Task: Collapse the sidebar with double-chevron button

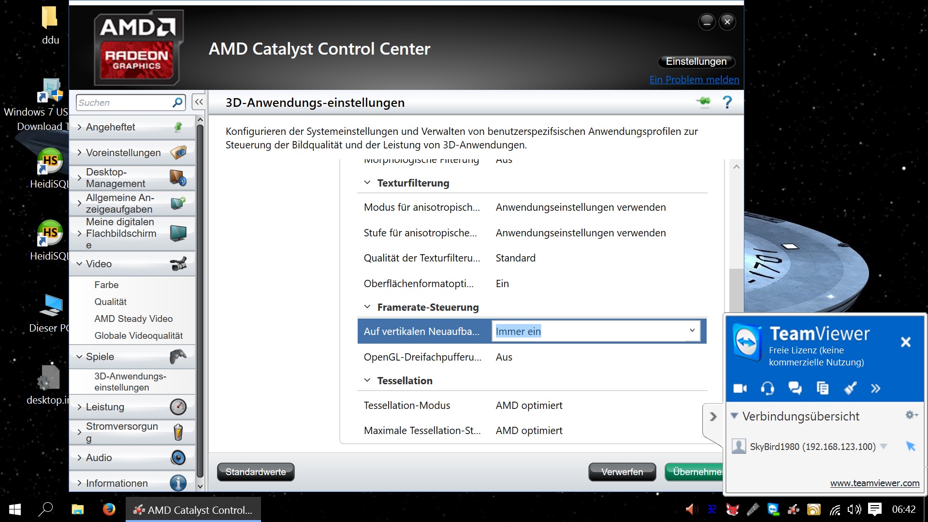Action: [x=199, y=102]
